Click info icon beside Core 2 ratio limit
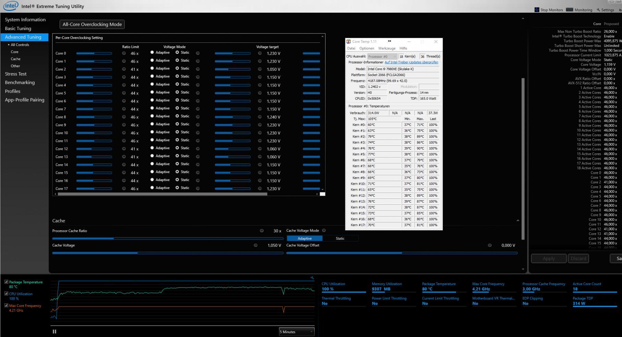 (x=124, y=69)
